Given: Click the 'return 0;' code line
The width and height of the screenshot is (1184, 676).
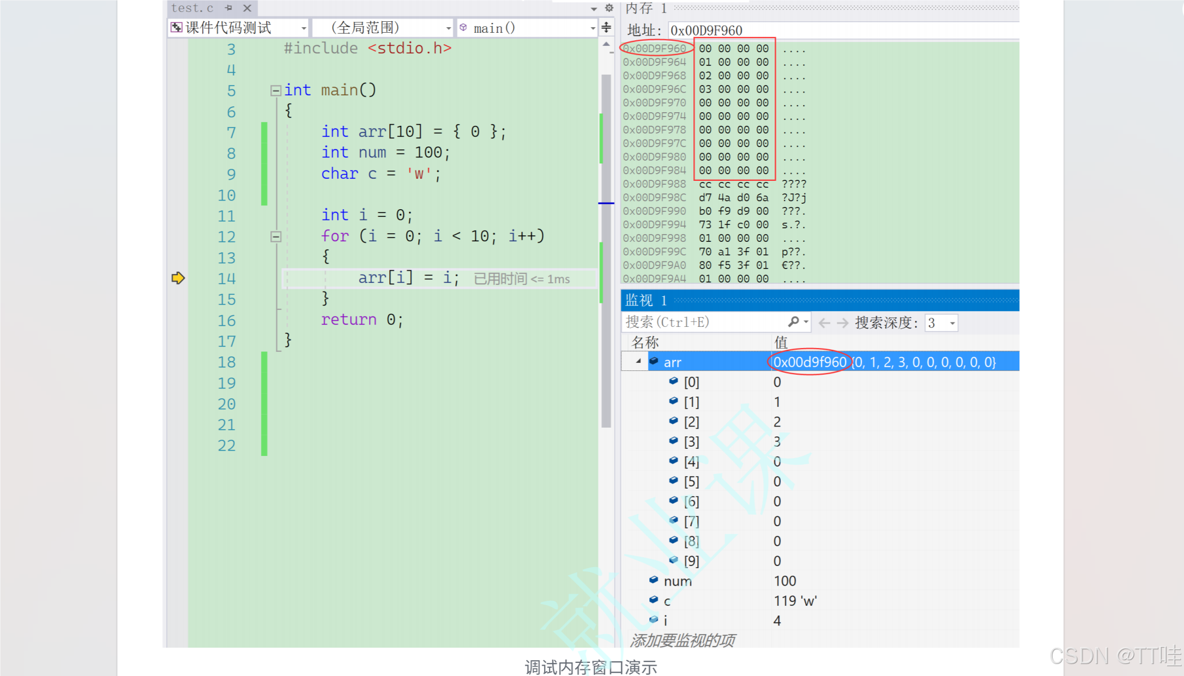Looking at the screenshot, I should coord(362,320).
